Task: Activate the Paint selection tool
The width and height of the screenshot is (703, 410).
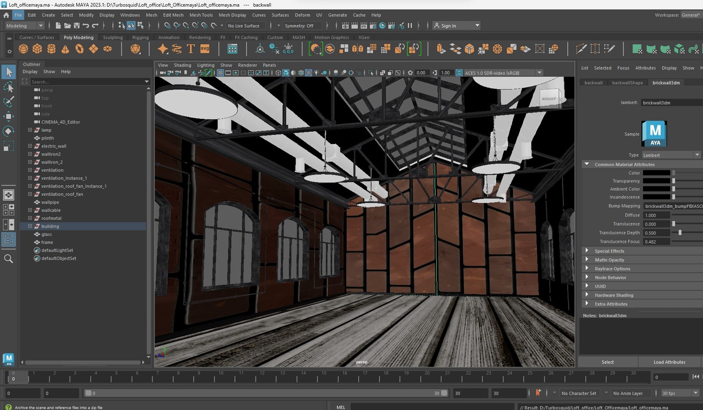Action: pyautogui.click(x=8, y=102)
